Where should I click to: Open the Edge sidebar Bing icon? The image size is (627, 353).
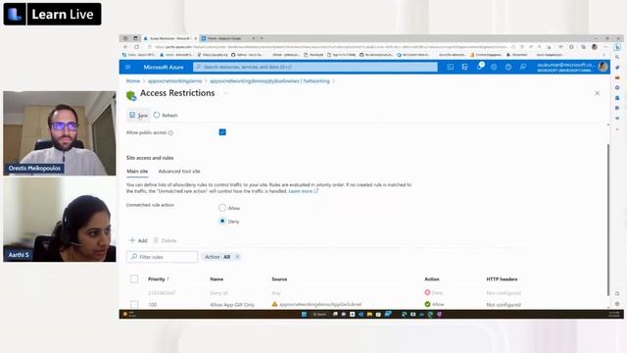617,47
